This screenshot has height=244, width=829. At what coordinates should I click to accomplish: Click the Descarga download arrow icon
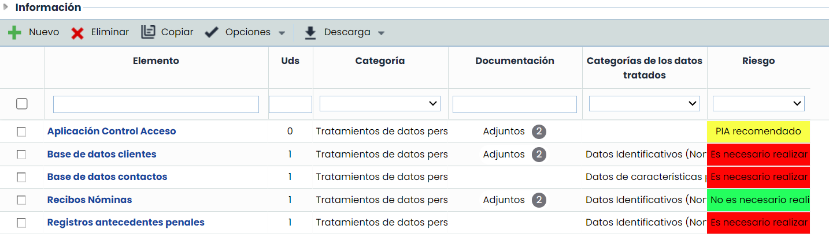(x=310, y=33)
